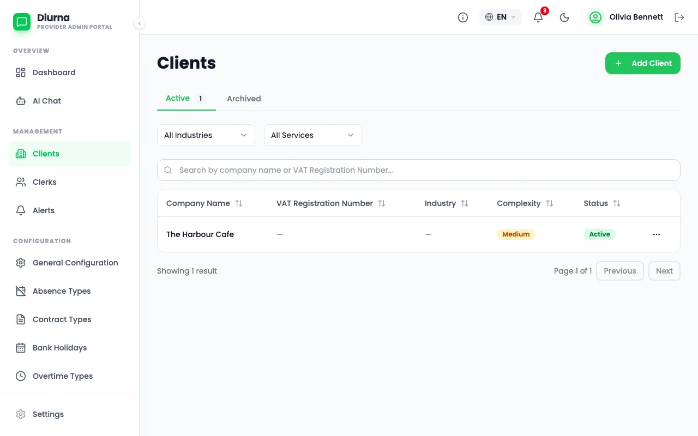Click the Showing 1 result text

tap(187, 271)
